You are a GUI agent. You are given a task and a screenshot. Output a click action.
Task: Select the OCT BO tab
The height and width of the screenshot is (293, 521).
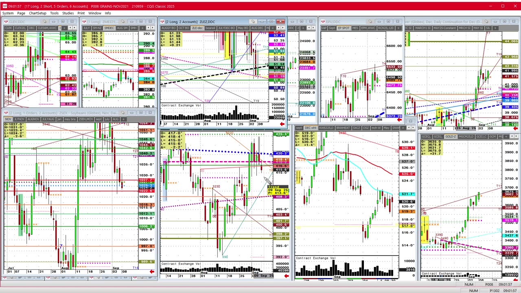(184, 28)
